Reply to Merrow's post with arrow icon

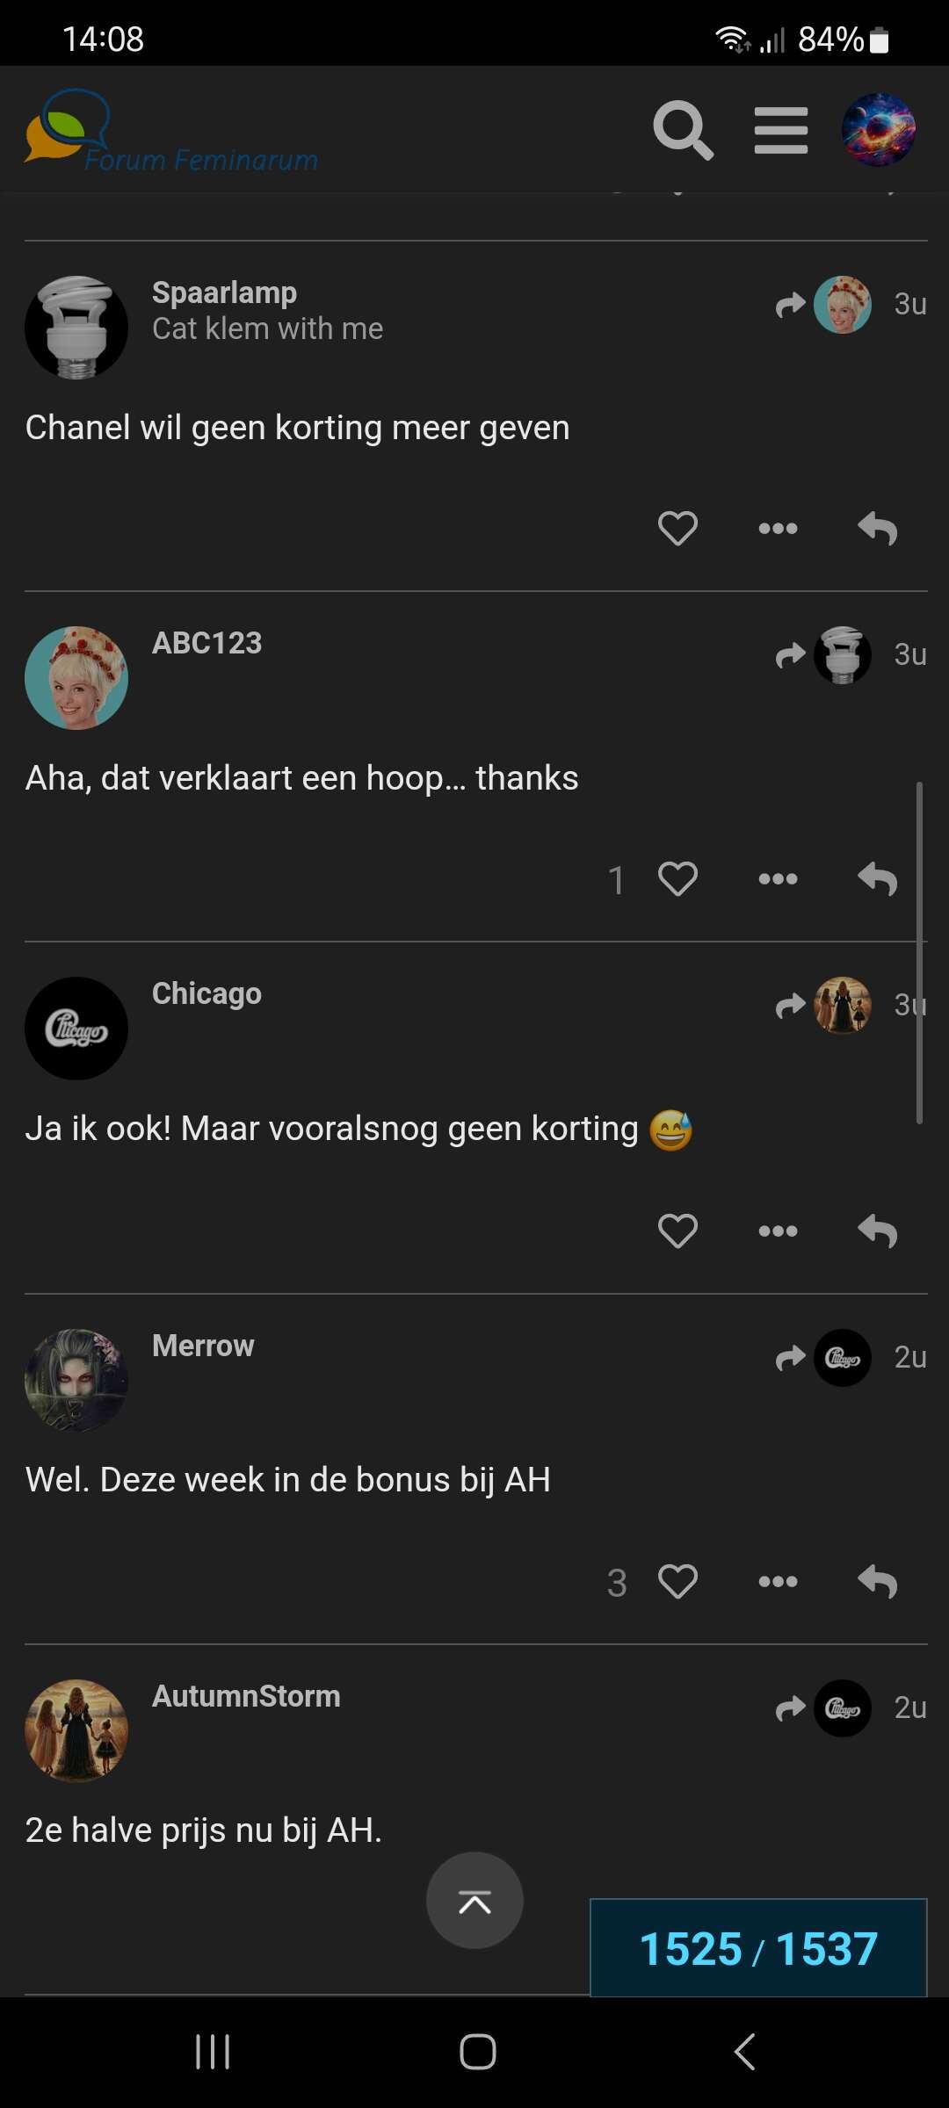pyautogui.click(x=877, y=1582)
